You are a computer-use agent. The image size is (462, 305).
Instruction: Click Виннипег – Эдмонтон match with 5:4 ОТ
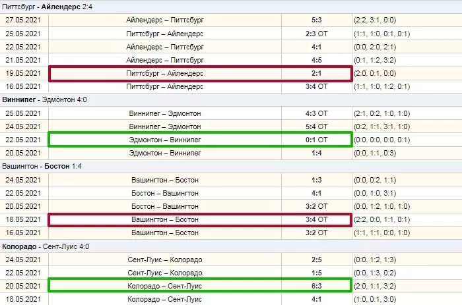click(x=165, y=126)
